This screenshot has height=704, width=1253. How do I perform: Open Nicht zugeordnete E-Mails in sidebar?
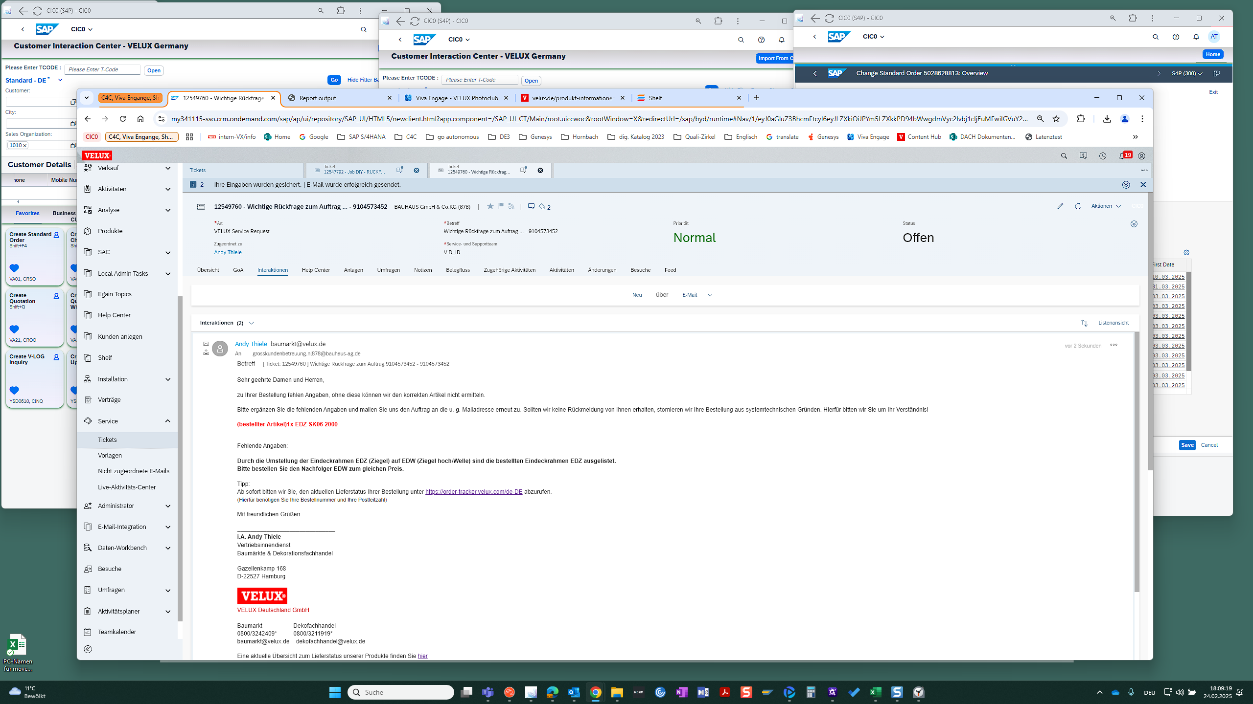134,471
